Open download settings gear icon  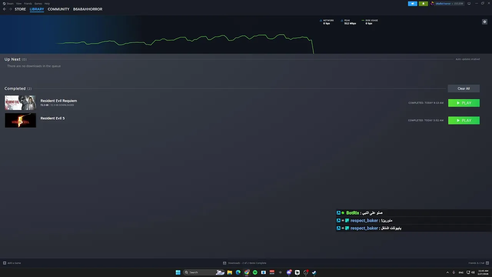[x=485, y=22]
